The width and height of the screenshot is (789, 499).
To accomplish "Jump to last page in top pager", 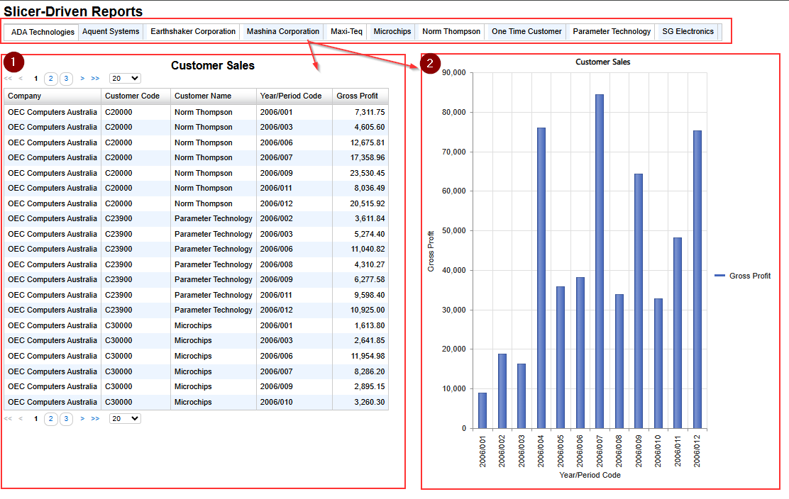I will point(95,79).
